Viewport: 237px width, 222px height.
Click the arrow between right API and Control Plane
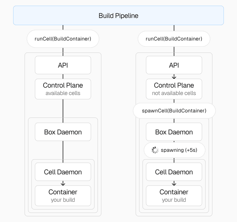click(x=174, y=77)
